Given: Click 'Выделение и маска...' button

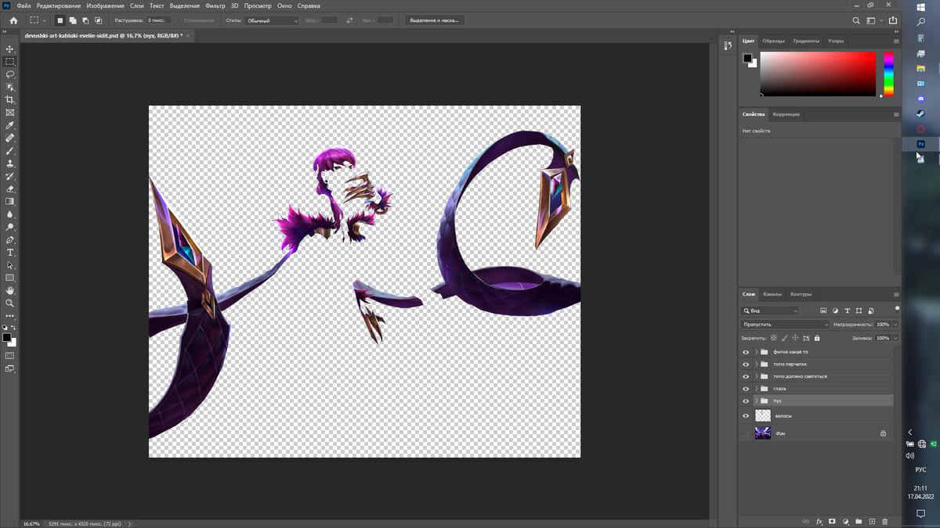Looking at the screenshot, I should tap(435, 20).
